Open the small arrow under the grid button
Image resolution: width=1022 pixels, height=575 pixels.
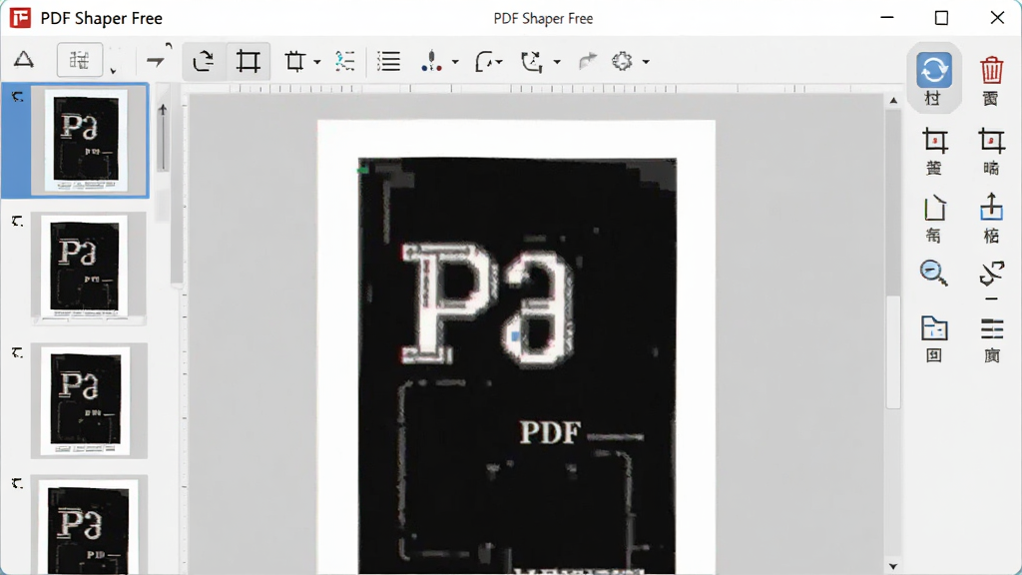(x=114, y=71)
